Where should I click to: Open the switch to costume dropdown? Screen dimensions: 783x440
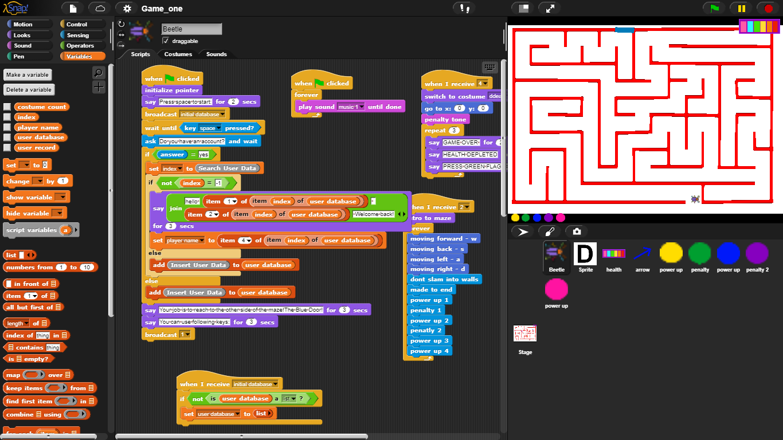(494, 96)
